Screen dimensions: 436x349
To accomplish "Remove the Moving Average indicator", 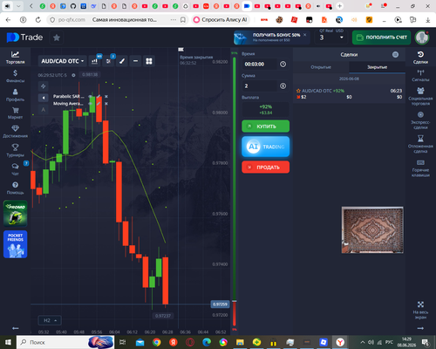I will pos(106,104).
